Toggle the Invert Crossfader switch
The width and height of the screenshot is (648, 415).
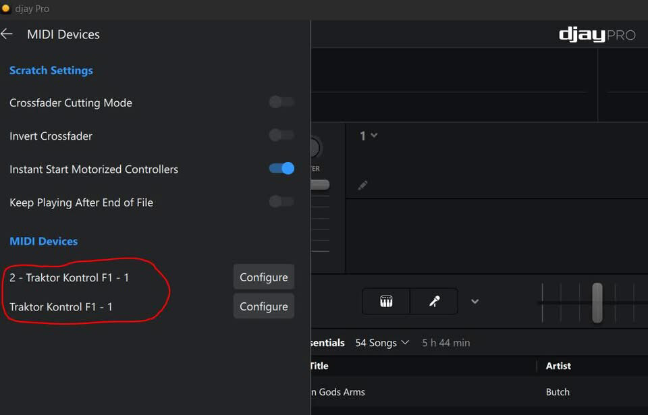pyautogui.click(x=281, y=136)
